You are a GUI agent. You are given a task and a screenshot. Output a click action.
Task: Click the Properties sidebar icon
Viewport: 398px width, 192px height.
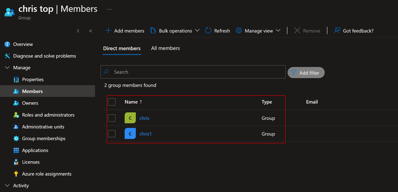[x=16, y=80]
